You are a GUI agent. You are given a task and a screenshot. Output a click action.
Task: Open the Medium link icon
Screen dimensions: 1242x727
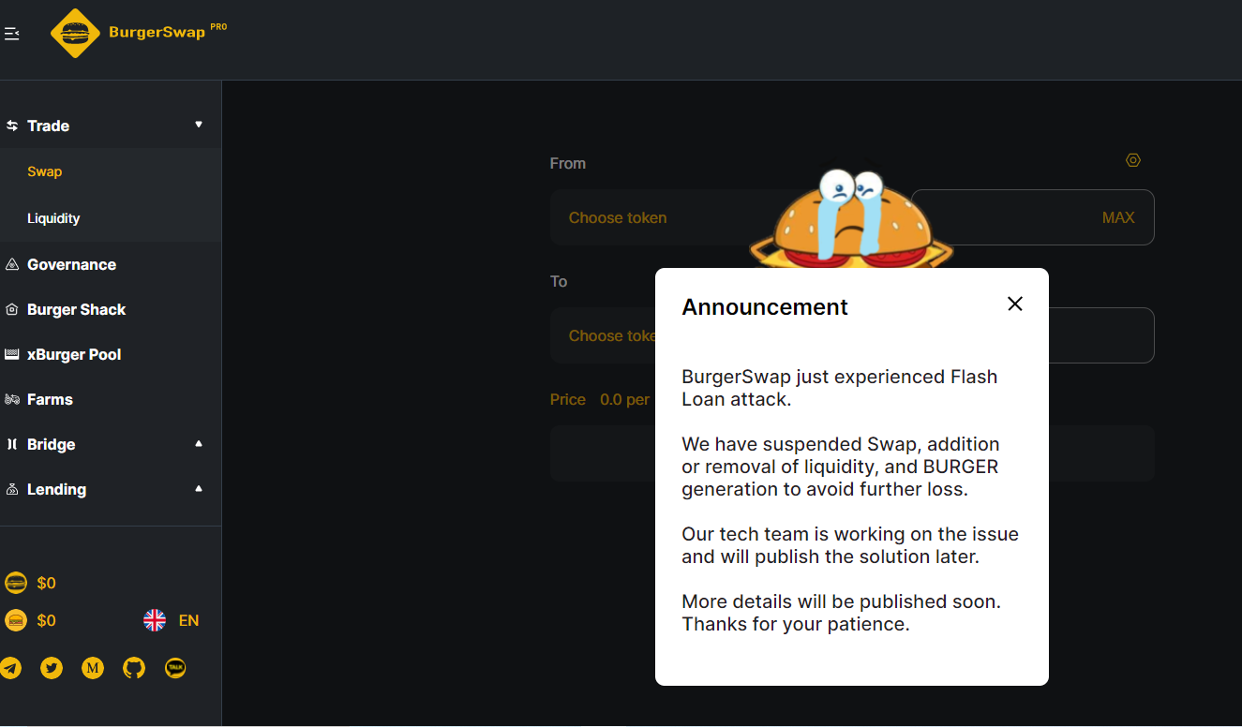pyautogui.click(x=93, y=668)
